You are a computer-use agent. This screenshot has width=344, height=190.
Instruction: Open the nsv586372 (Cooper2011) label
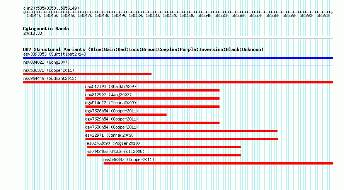tap(49, 70)
